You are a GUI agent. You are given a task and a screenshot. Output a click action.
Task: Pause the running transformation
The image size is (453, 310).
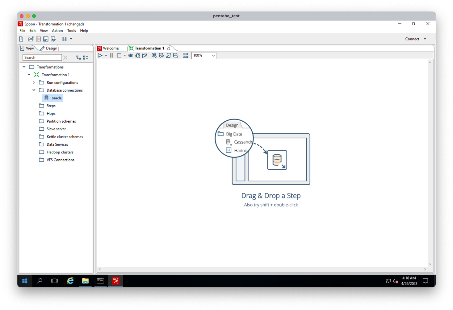point(112,56)
